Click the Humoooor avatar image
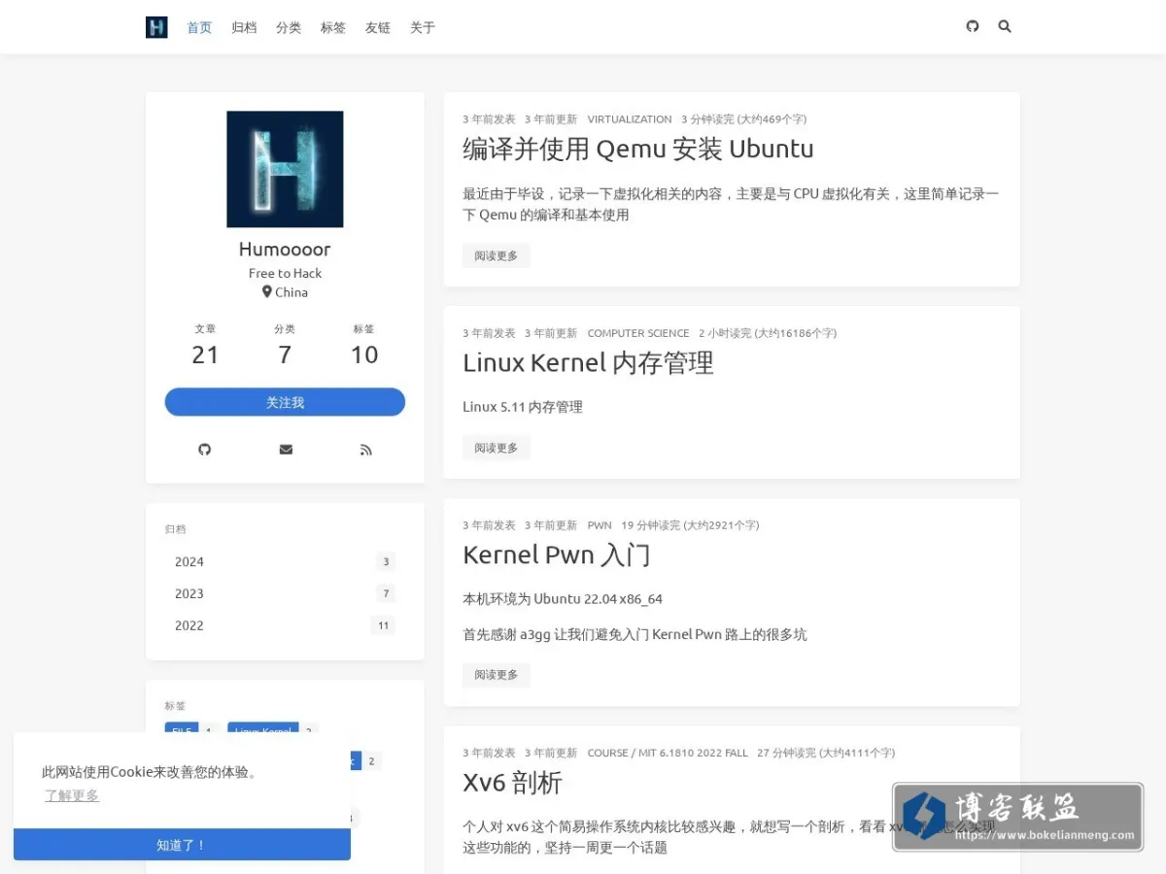This screenshot has height=874, width=1166. pos(285,169)
